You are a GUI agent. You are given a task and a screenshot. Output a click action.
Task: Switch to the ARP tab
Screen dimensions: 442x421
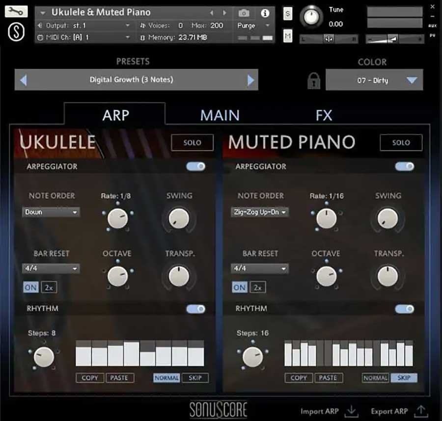click(x=115, y=115)
